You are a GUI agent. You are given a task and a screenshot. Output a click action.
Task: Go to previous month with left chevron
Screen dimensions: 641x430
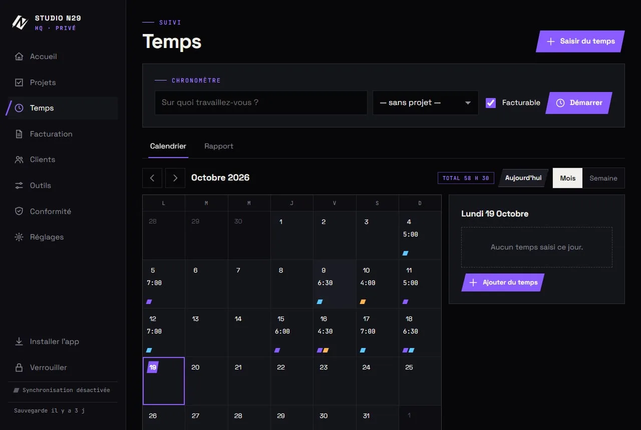coord(152,178)
